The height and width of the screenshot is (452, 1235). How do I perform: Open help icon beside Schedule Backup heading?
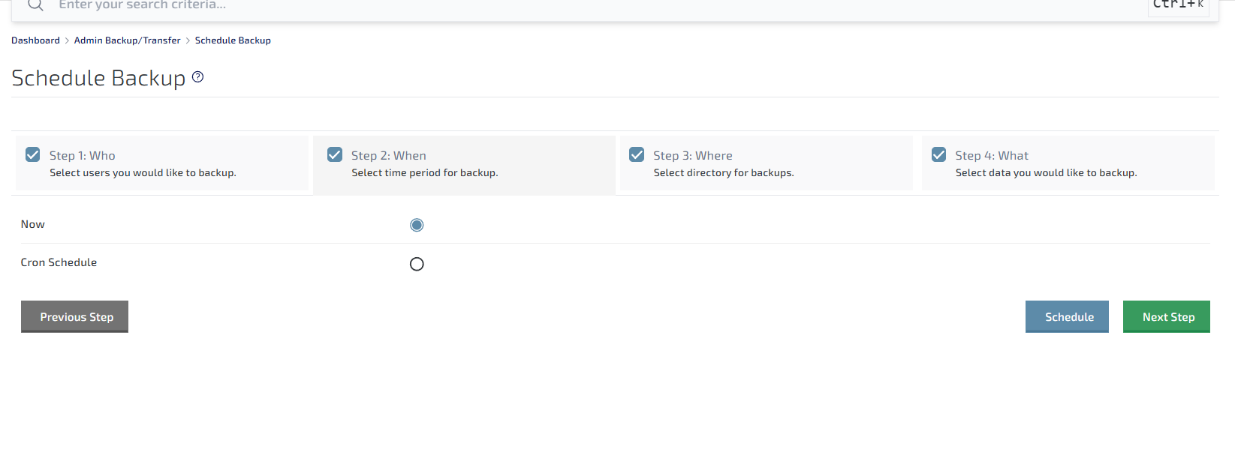pyautogui.click(x=198, y=76)
